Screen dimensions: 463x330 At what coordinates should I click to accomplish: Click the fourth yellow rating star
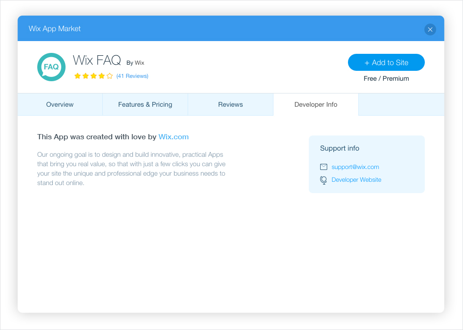coord(101,76)
